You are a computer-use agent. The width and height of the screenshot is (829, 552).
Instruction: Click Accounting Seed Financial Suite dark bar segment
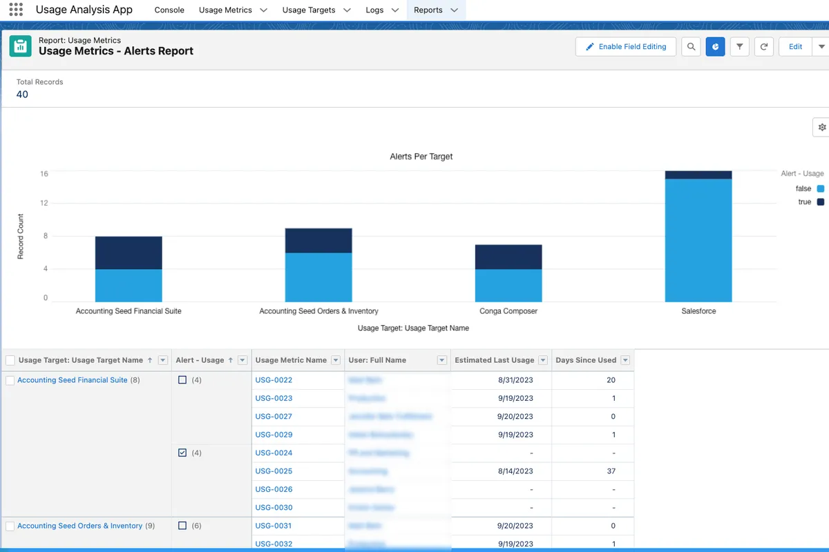tap(128, 253)
